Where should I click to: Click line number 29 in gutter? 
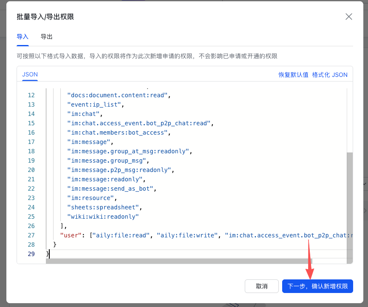click(31, 254)
